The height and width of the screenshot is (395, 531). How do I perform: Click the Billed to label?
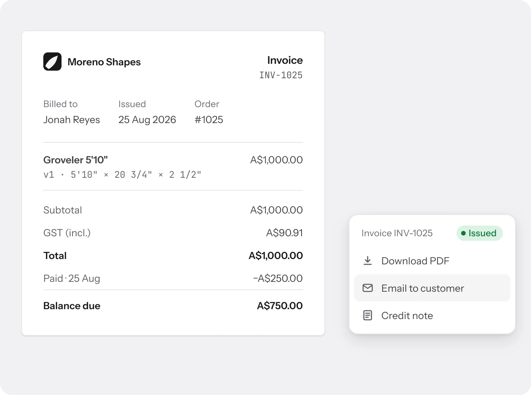click(60, 104)
